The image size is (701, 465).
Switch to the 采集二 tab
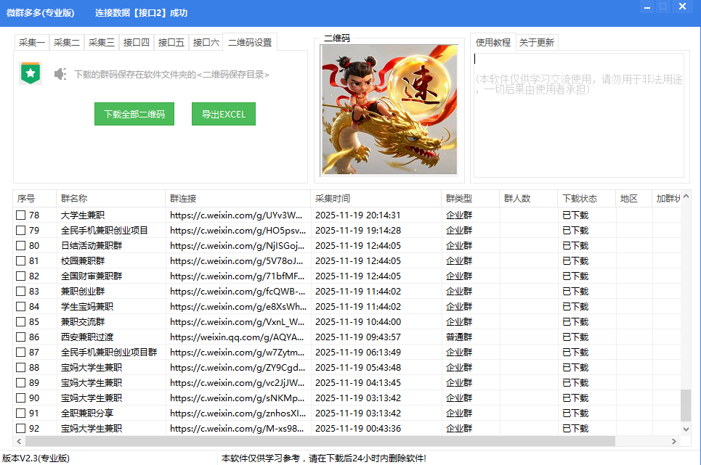tap(66, 42)
